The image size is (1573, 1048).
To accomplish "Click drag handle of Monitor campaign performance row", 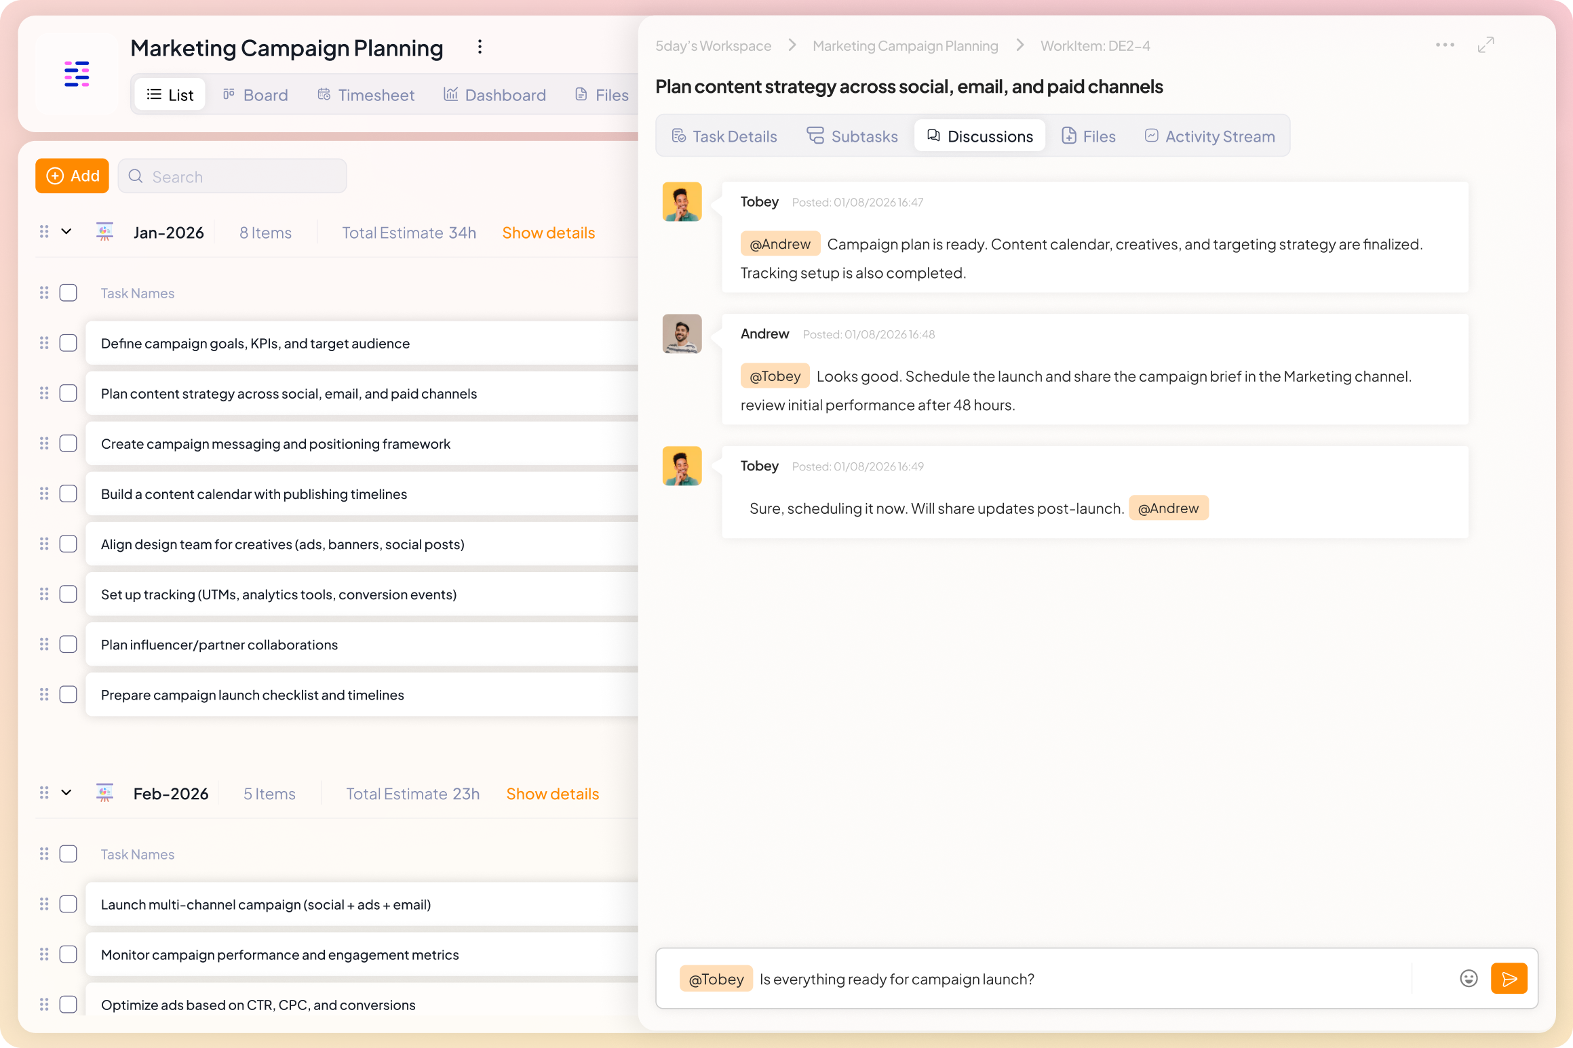I will click(x=44, y=954).
